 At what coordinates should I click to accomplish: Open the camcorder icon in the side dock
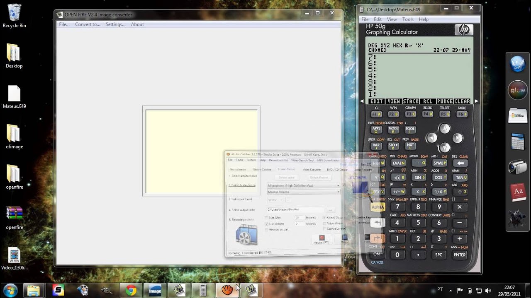click(x=517, y=167)
